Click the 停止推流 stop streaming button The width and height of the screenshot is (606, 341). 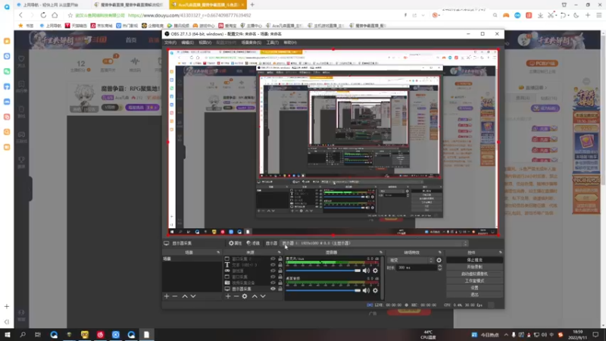[x=475, y=260]
